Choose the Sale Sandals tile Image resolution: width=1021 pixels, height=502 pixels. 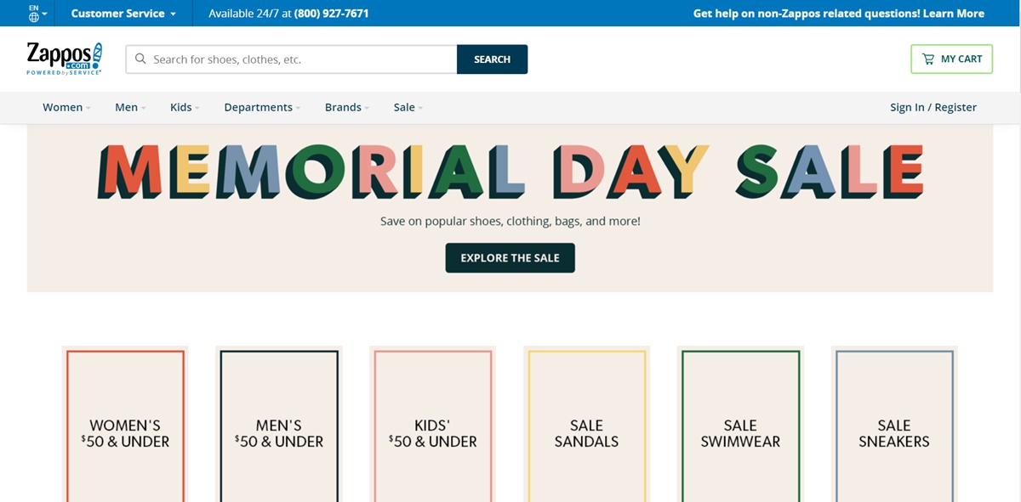click(x=586, y=425)
